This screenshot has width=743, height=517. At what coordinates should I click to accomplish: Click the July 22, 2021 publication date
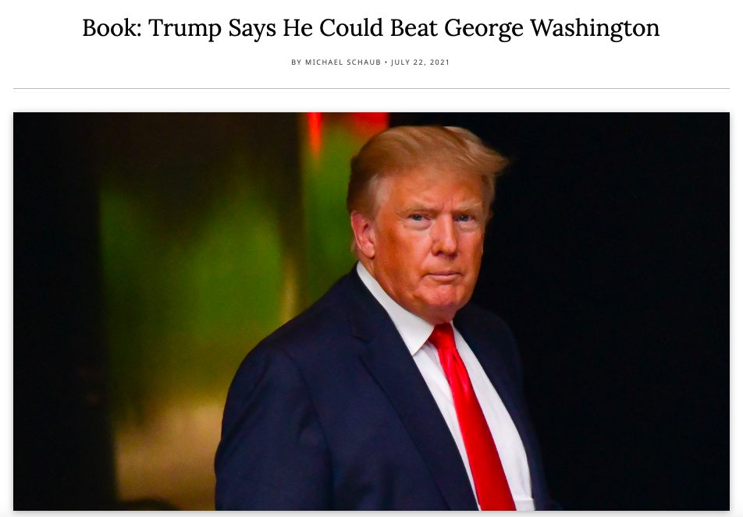[421, 62]
